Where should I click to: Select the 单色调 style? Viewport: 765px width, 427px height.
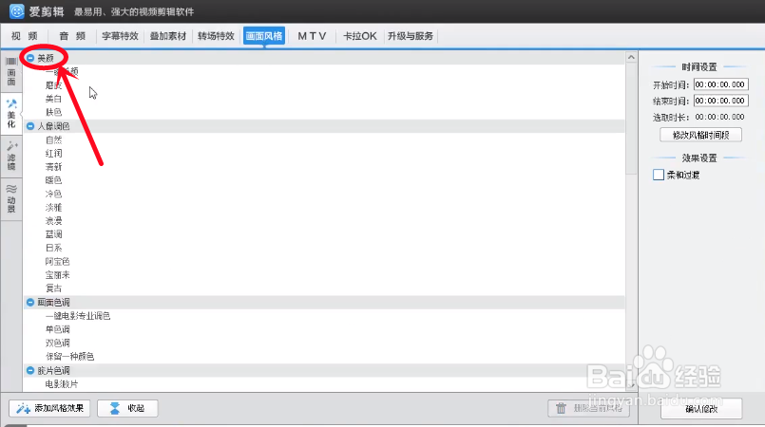click(x=58, y=329)
